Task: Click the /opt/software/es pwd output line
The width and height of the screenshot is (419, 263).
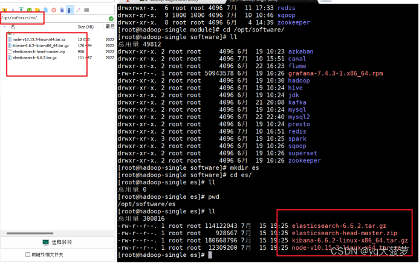Action: click(147, 204)
